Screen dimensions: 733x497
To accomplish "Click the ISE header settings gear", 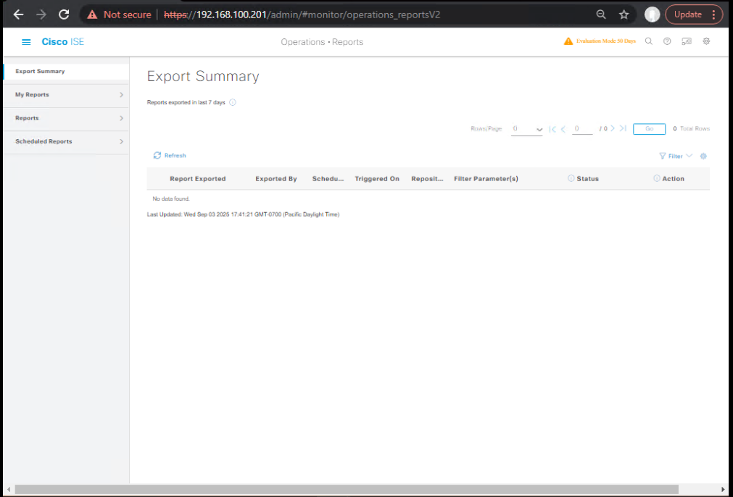I will click(x=706, y=41).
